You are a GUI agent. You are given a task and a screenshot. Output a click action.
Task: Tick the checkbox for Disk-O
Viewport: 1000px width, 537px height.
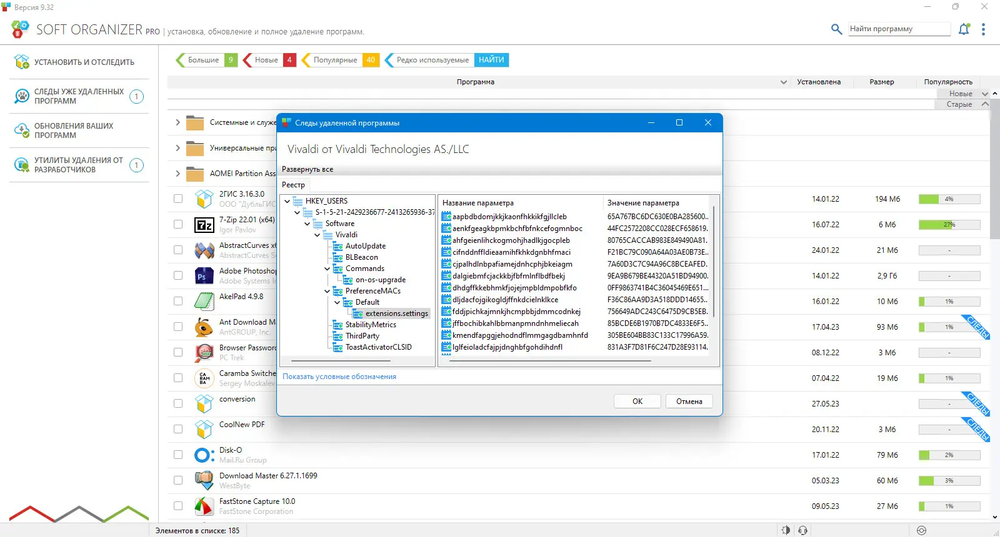click(178, 455)
